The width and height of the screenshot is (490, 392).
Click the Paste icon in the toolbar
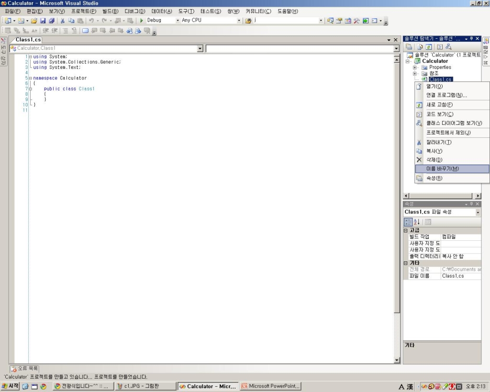(x=80, y=21)
